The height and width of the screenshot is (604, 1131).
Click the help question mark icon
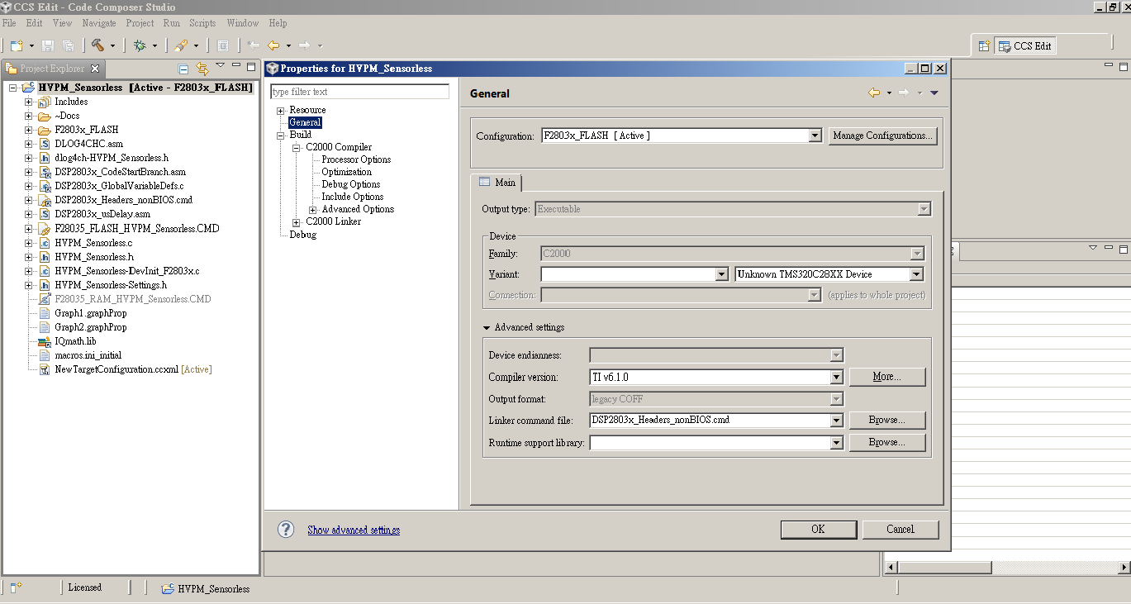pyautogui.click(x=286, y=530)
